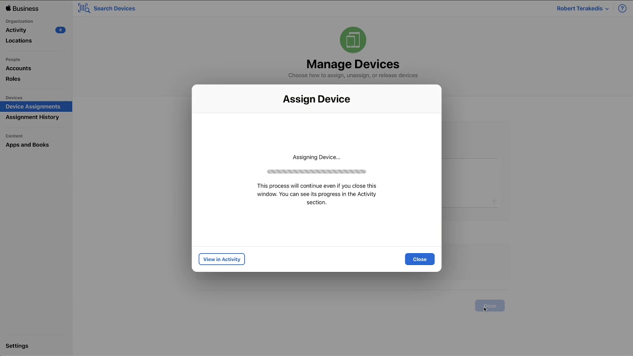Click the Done button

(490, 306)
